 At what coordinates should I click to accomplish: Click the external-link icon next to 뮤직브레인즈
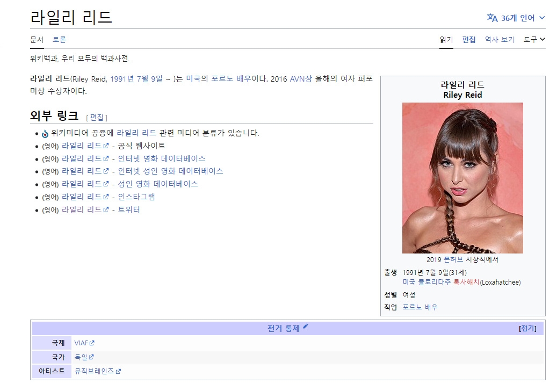[118, 371]
